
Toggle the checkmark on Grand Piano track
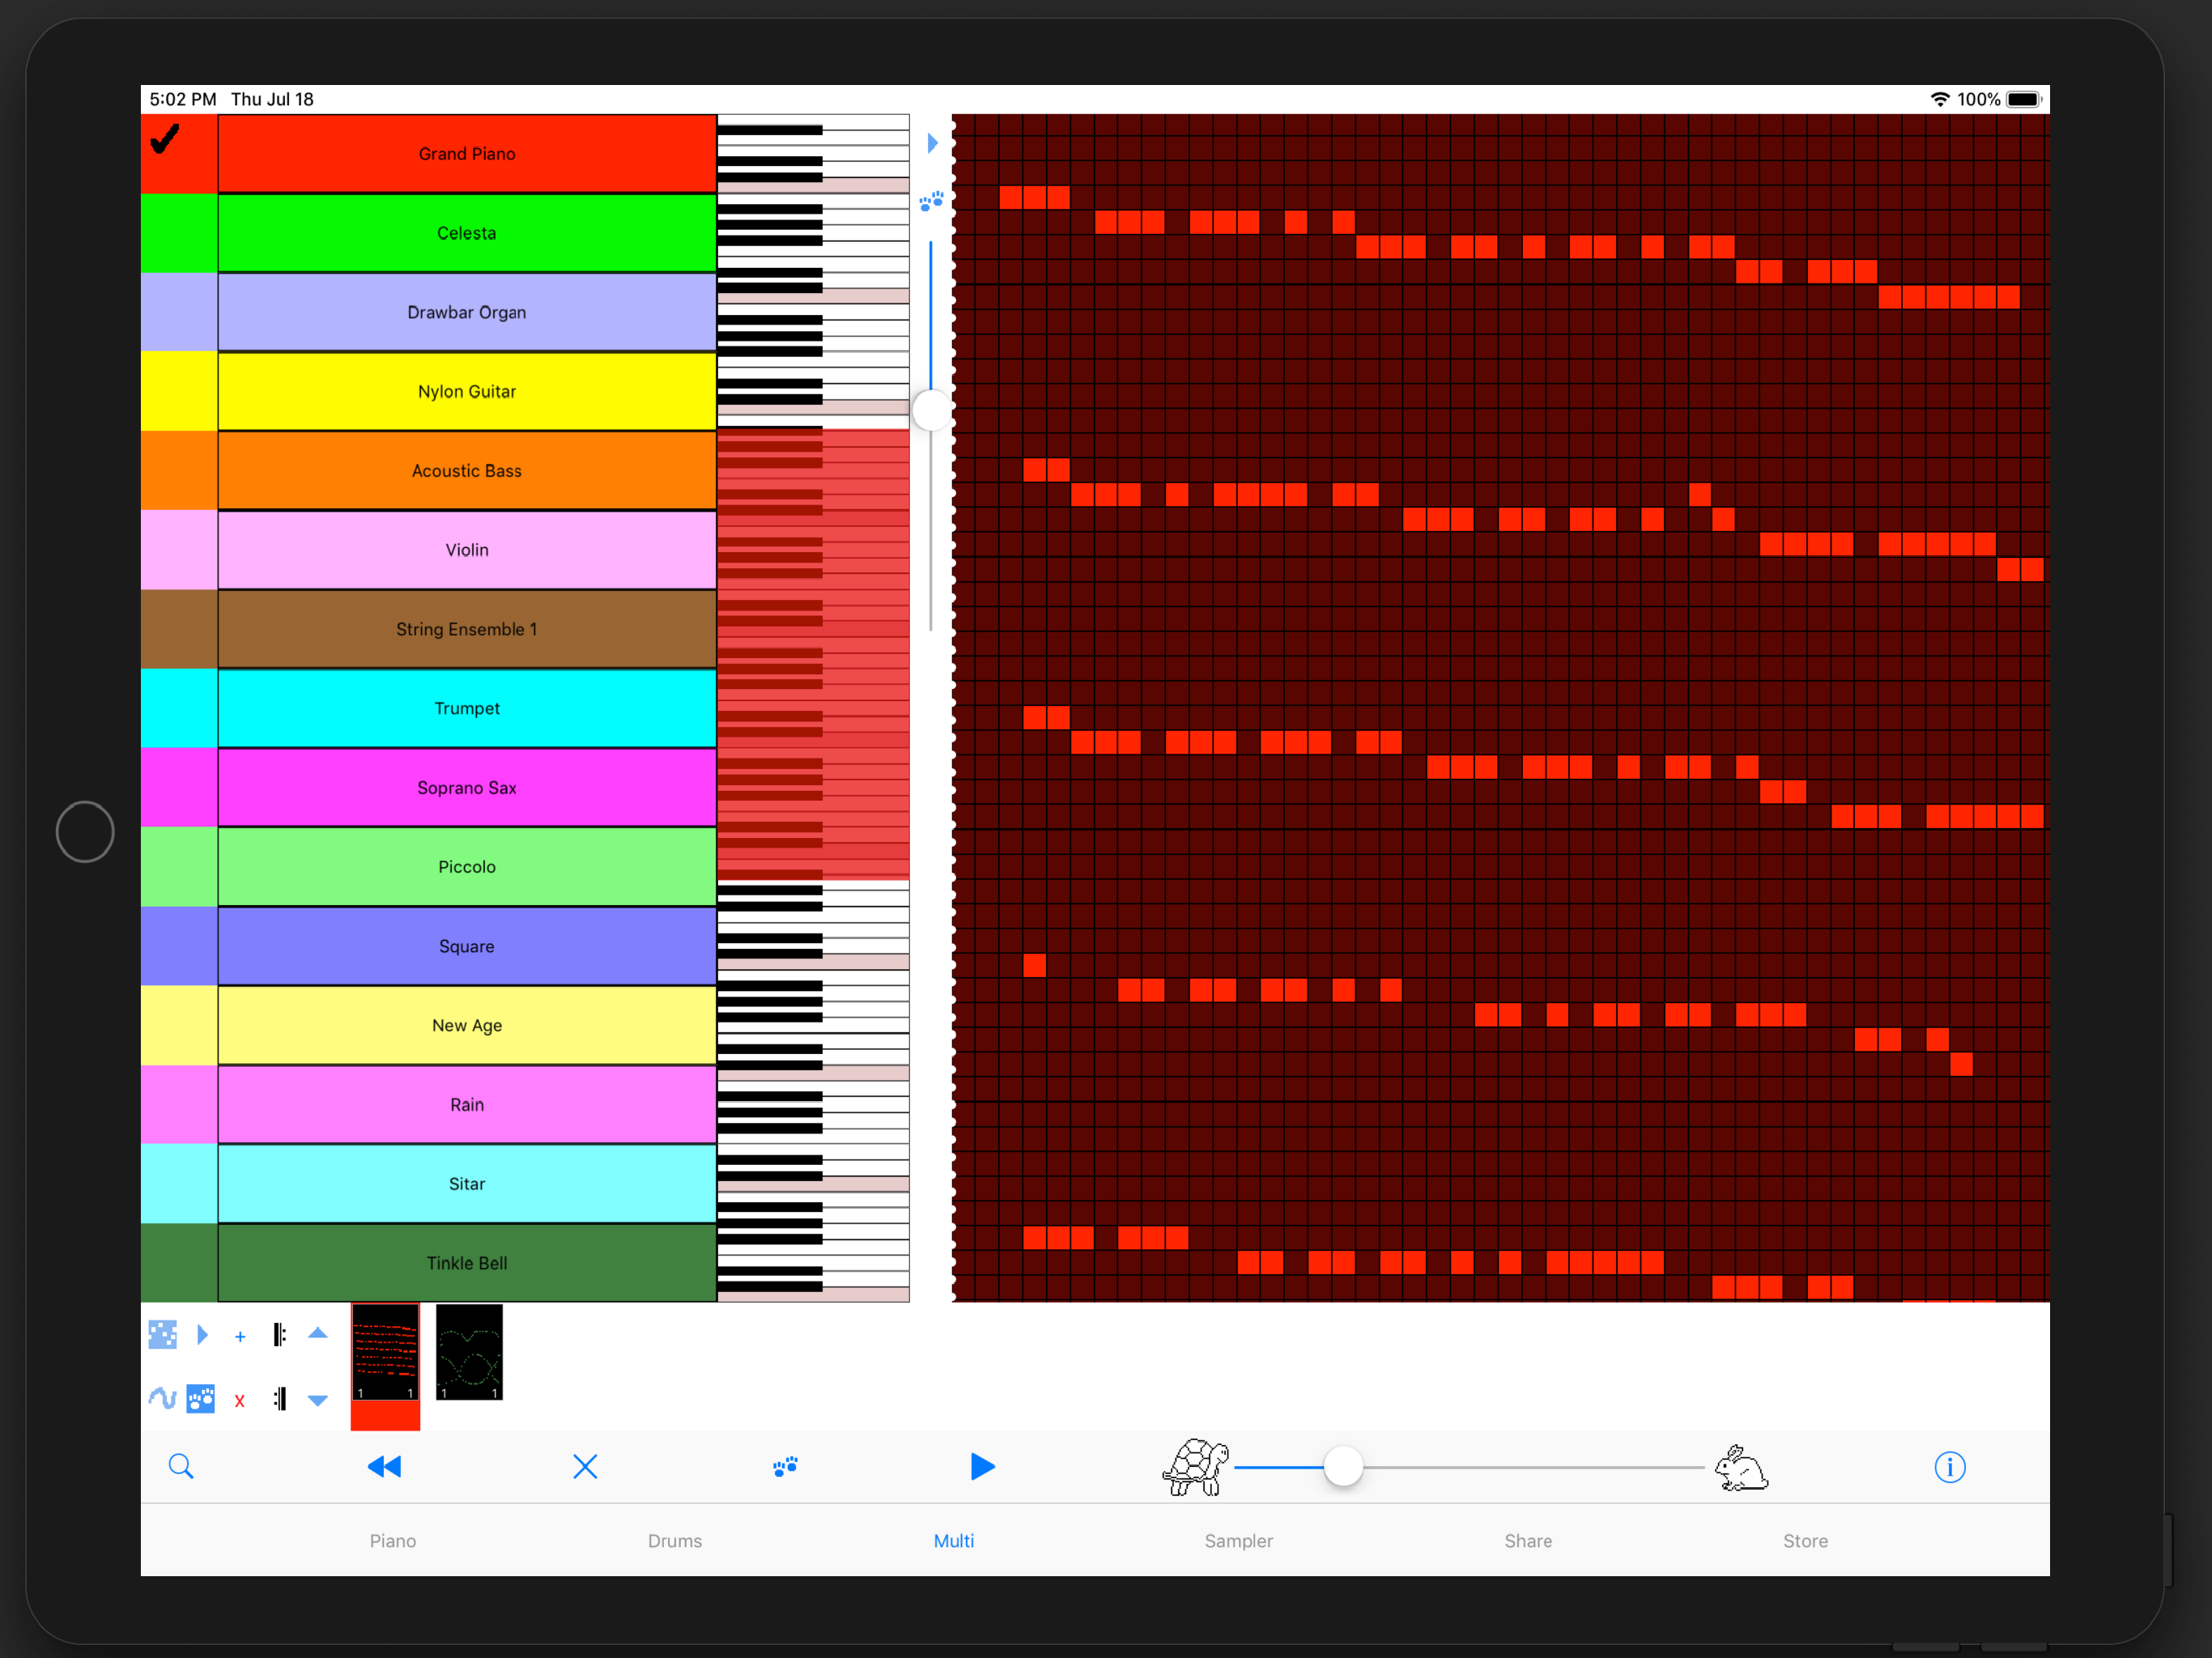[165, 141]
